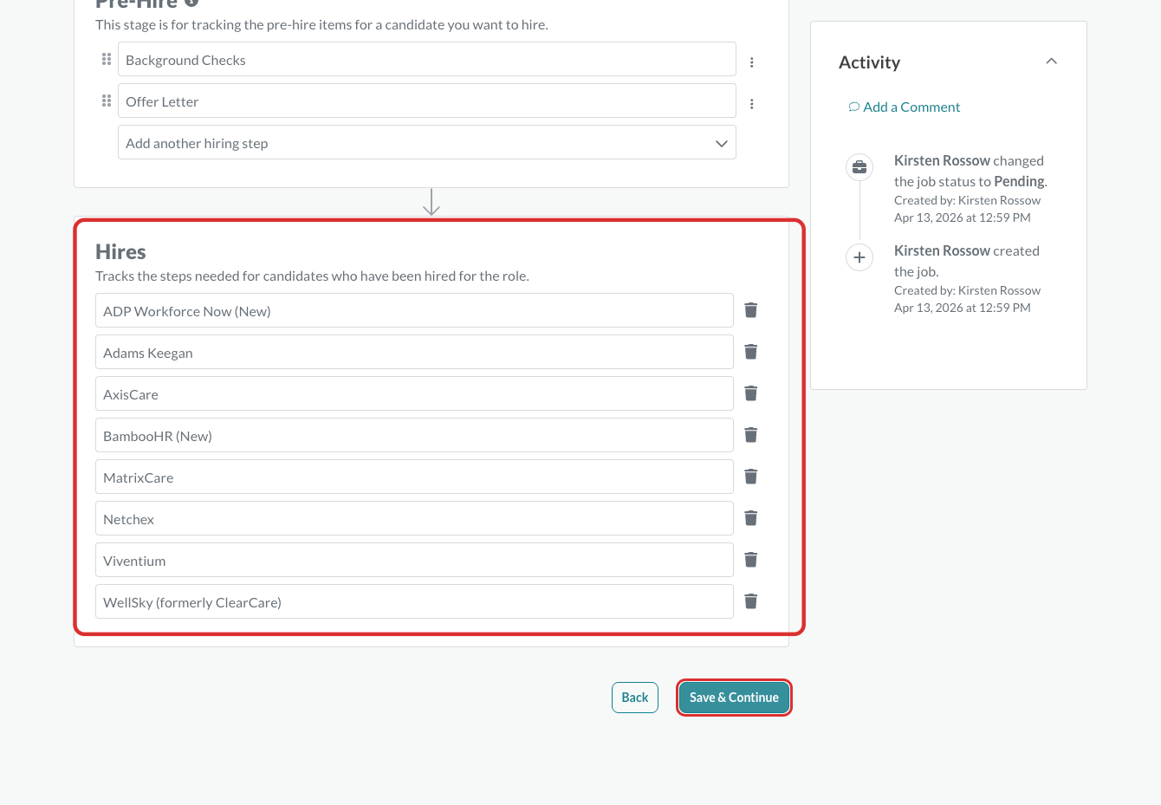
Task: Click Add a Comment link
Action: click(x=905, y=107)
